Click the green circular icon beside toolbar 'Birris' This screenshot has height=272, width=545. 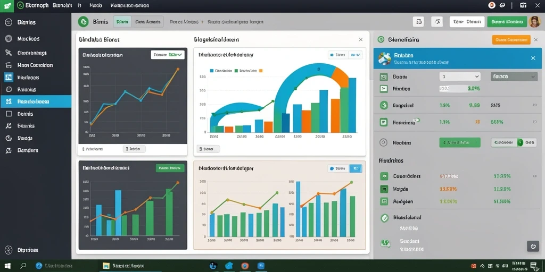point(83,22)
